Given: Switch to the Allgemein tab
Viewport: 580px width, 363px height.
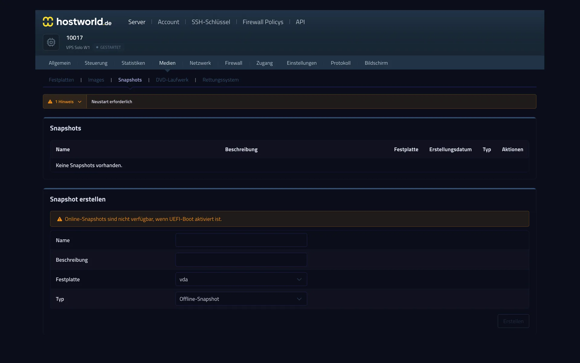Looking at the screenshot, I should 60,63.
